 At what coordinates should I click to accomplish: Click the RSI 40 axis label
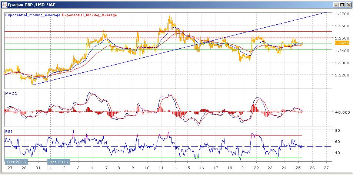point(337,152)
